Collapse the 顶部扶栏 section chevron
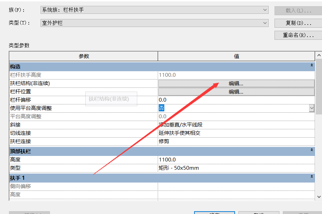 [312, 150]
